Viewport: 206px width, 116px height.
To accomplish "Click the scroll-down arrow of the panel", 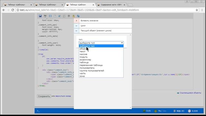I will point(130,107).
